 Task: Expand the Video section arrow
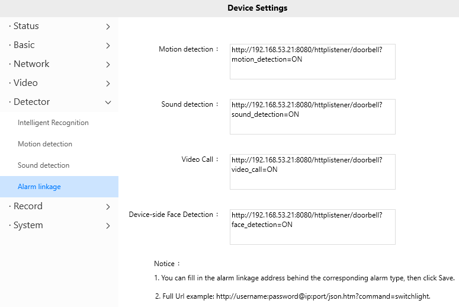(108, 84)
